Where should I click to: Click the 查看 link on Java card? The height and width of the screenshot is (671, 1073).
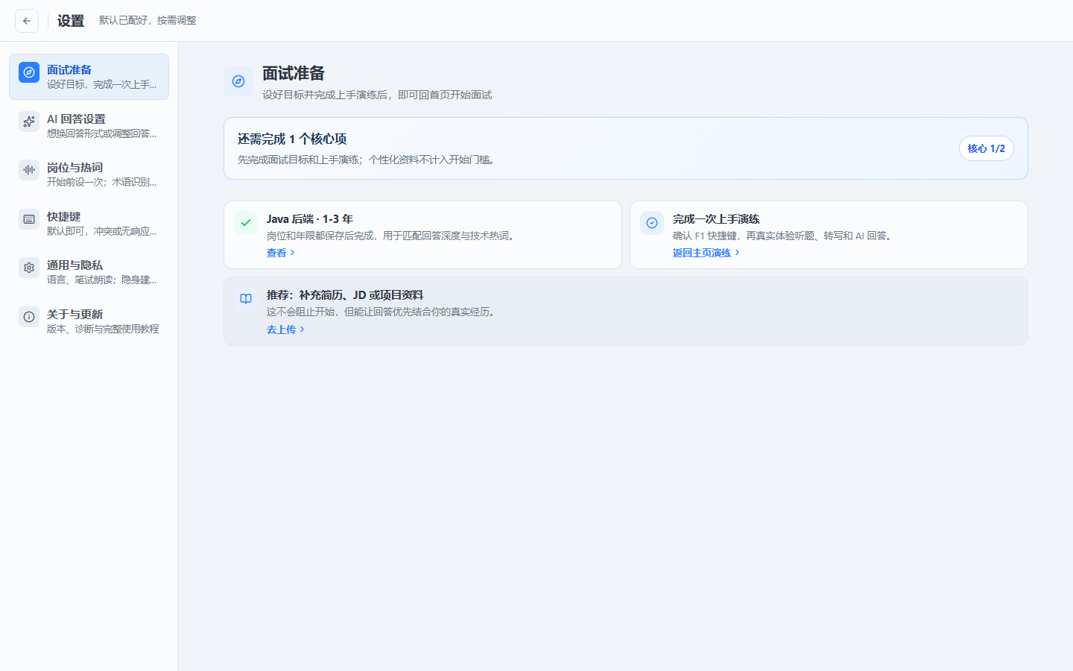coord(281,253)
